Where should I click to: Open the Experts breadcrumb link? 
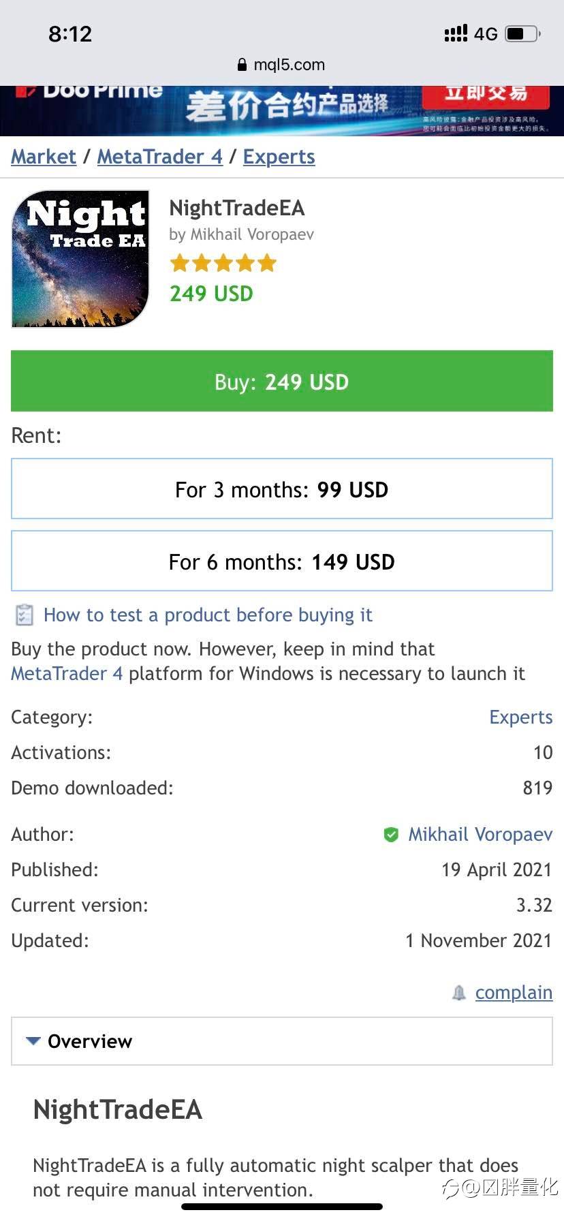point(279,157)
